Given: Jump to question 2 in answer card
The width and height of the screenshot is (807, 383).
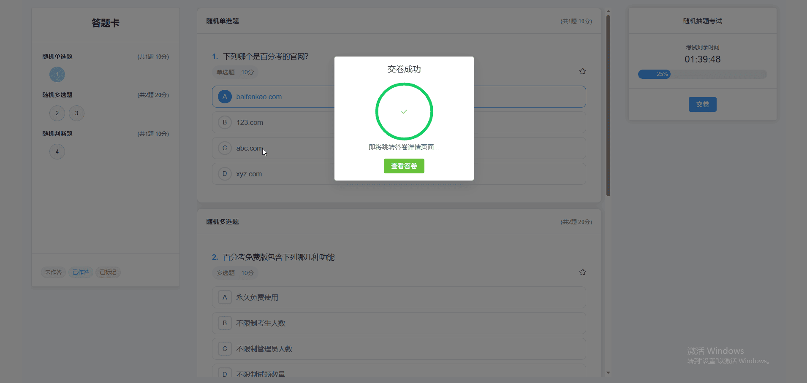Looking at the screenshot, I should (57, 113).
